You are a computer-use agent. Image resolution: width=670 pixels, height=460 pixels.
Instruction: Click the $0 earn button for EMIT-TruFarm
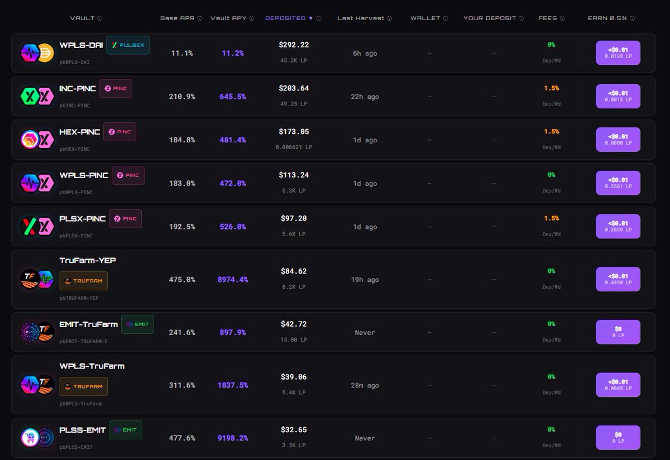tap(618, 332)
